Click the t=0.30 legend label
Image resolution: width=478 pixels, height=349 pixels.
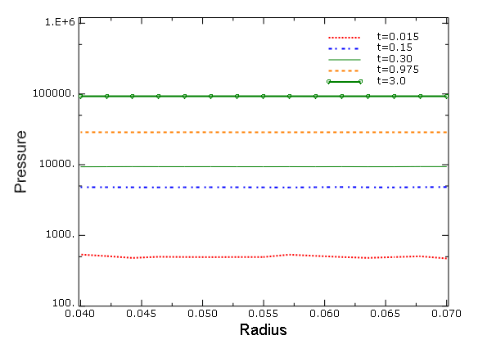tap(395, 58)
